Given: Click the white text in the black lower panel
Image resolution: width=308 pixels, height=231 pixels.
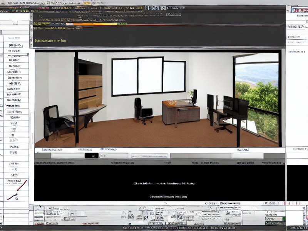Looking at the screenshot, I should tap(164, 184).
